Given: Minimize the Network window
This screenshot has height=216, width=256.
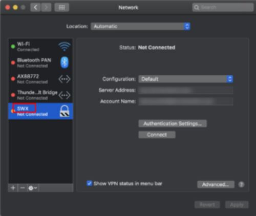Looking at the screenshot, I should click(15, 7).
